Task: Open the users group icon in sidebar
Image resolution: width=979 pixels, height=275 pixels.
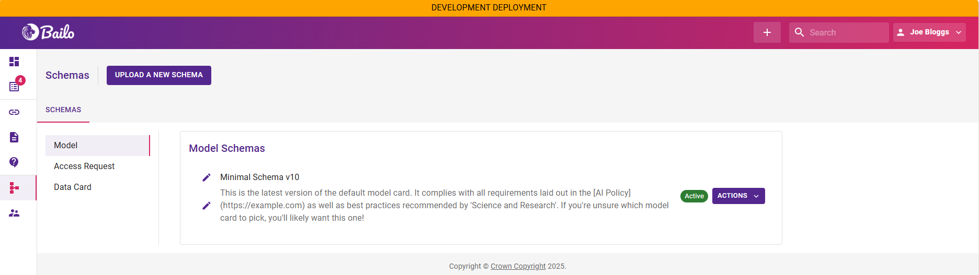Action: 14,213
